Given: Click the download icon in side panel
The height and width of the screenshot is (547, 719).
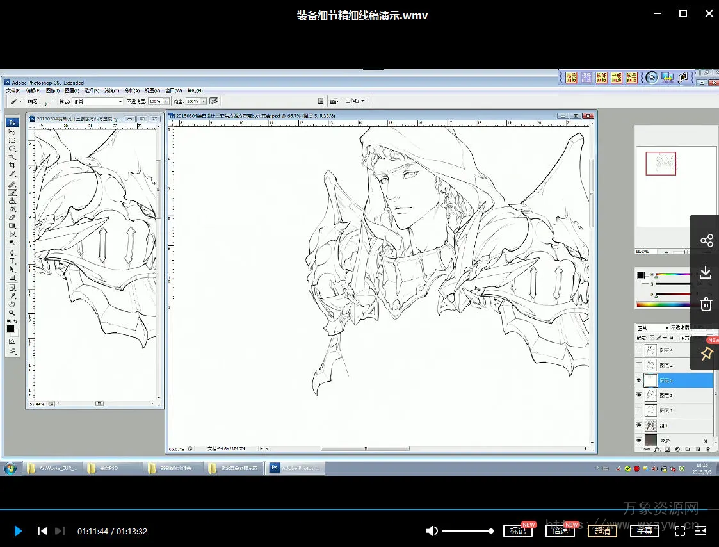Looking at the screenshot, I should point(706,273).
